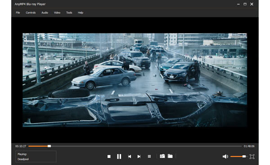The height and width of the screenshot is (165, 270).
Task: Open the Tools menu
Action: (x=69, y=13)
